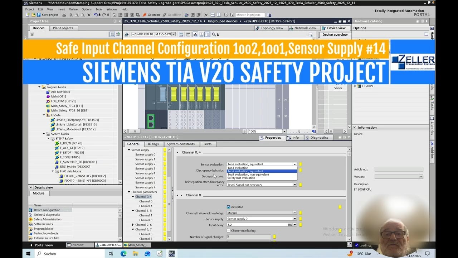Open the Project menu
The height and width of the screenshot is (258, 458).
[30, 9]
